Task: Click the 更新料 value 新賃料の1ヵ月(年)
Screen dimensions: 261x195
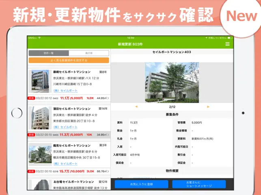Action: coord(202,139)
